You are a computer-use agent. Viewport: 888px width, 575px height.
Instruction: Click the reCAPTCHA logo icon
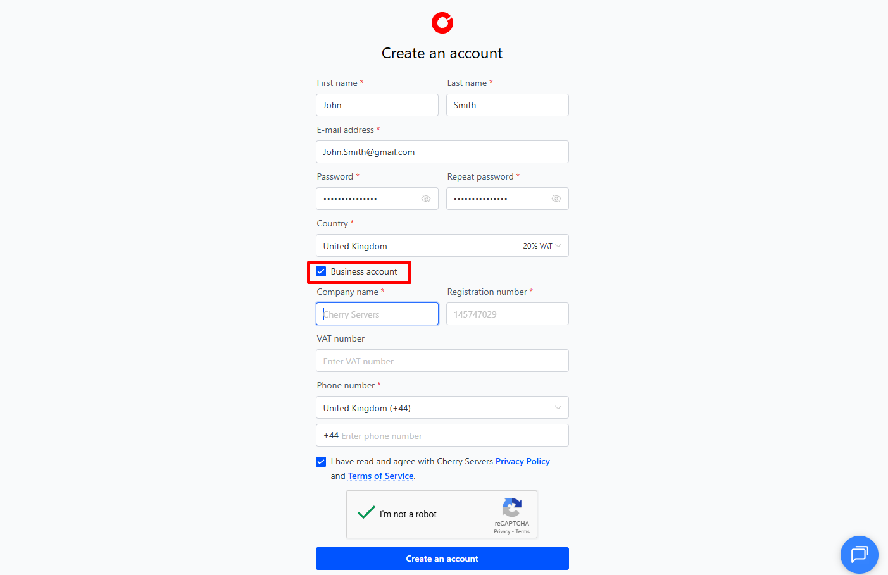[511, 507]
